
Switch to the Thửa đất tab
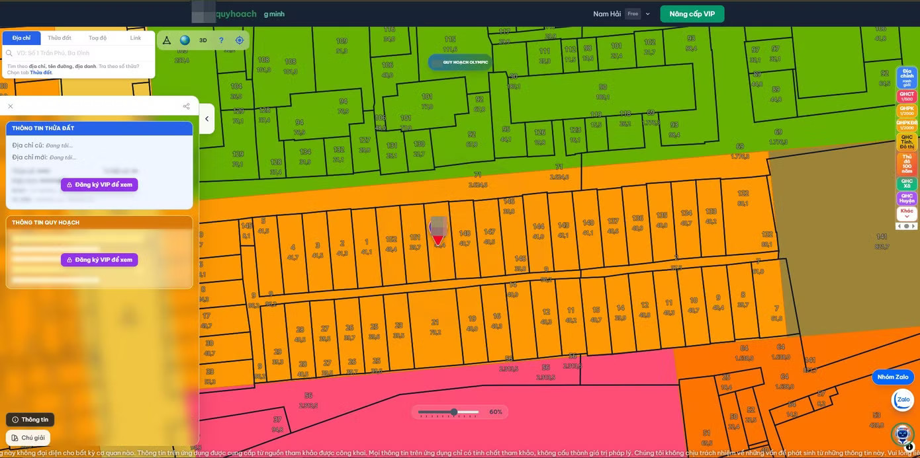(x=60, y=38)
